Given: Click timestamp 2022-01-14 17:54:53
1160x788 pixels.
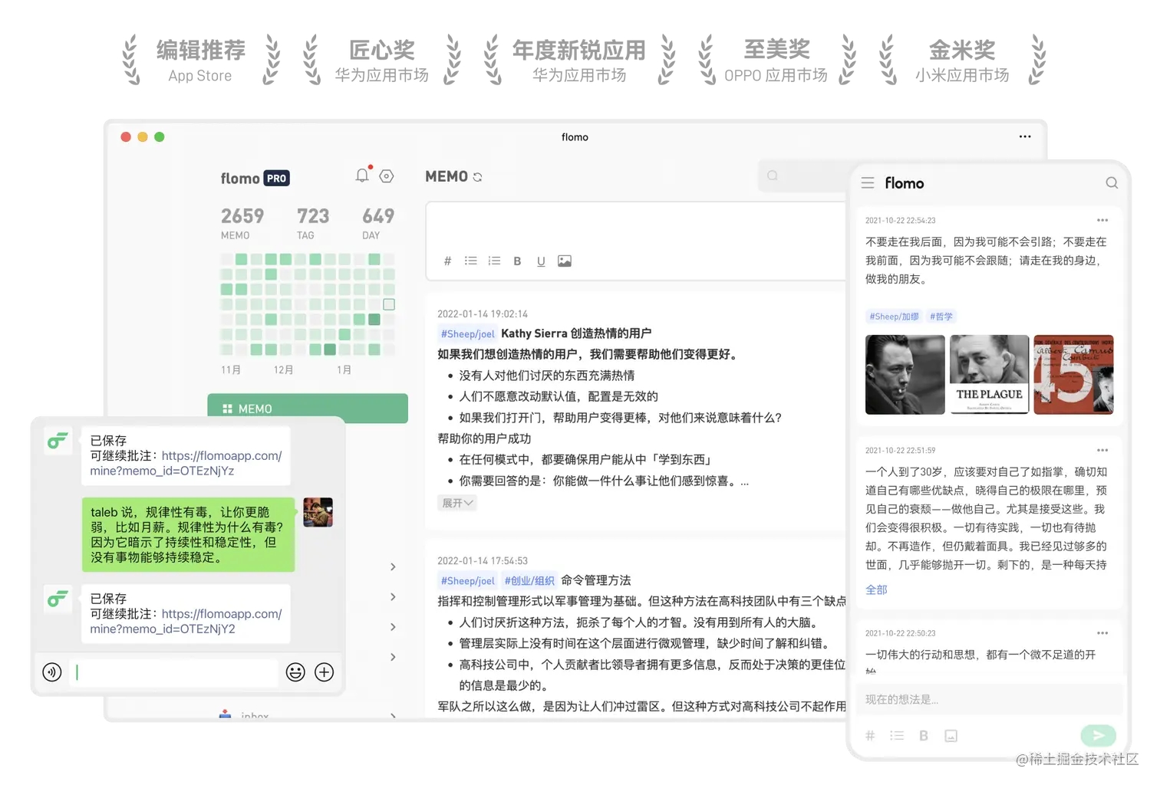Looking at the screenshot, I should click(x=483, y=561).
